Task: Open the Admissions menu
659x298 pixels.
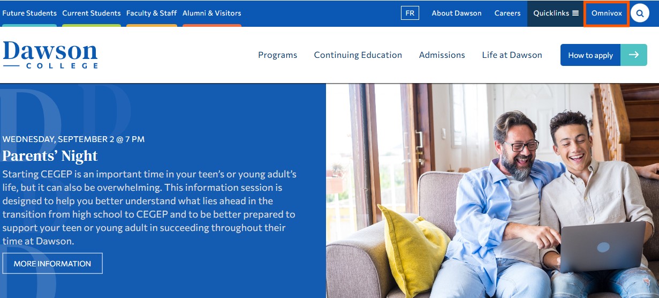Action: [x=442, y=55]
